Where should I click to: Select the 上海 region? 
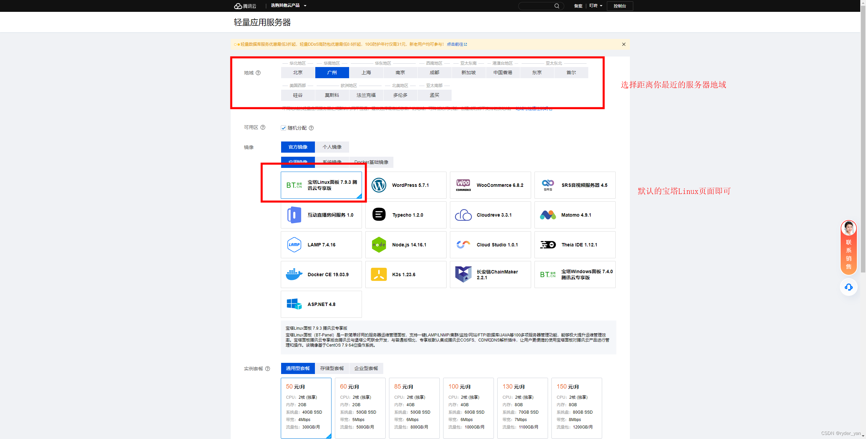click(x=366, y=72)
